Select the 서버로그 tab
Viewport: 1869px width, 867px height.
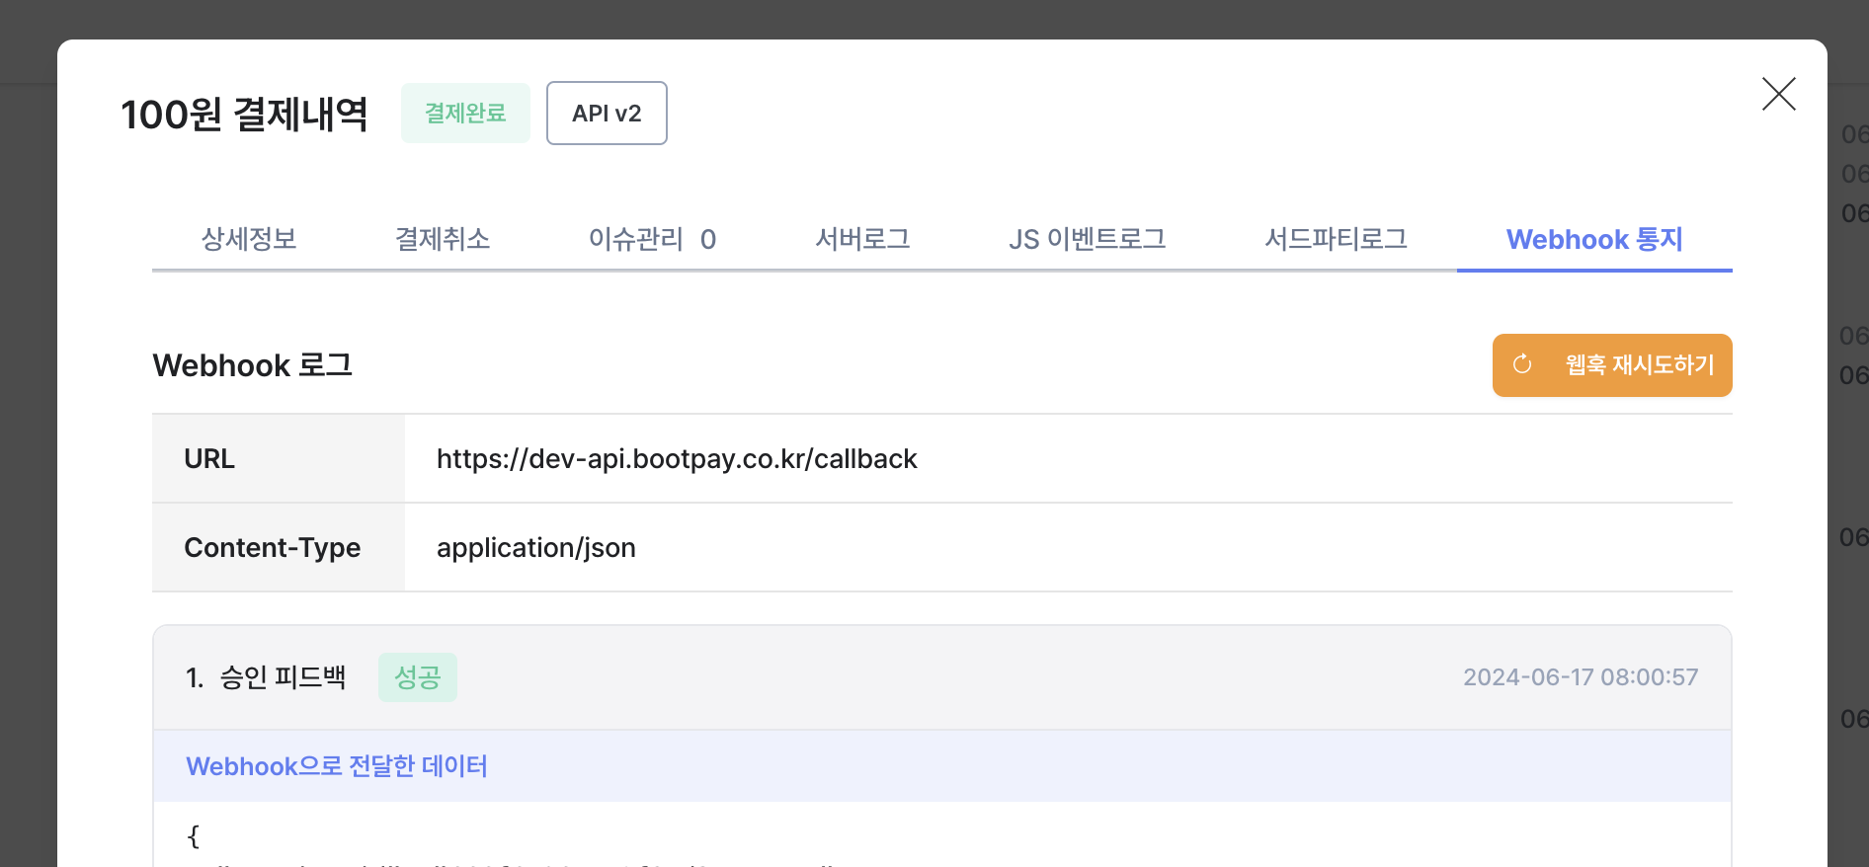[x=862, y=239]
